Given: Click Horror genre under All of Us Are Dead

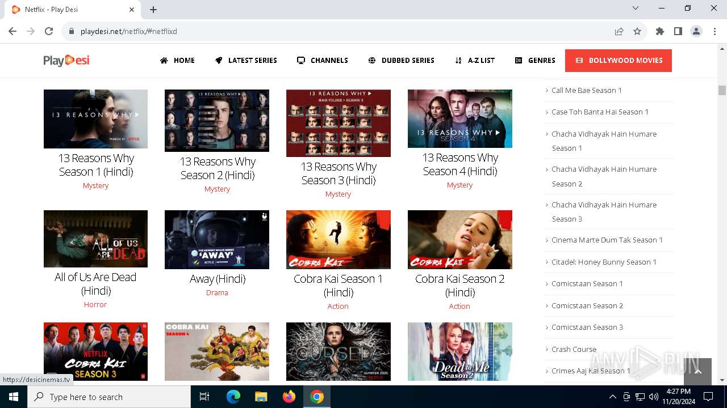Looking at the screenshot, I should (x=95, y=304).
